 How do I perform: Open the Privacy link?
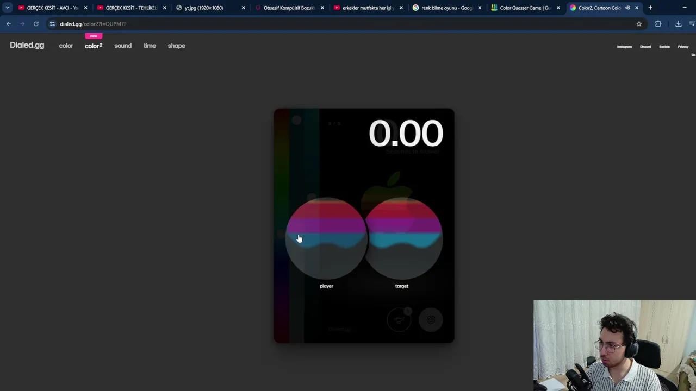tap(683, 47)
